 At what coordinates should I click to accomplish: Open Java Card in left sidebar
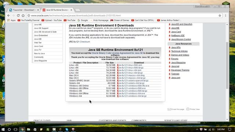pos(38,46)
